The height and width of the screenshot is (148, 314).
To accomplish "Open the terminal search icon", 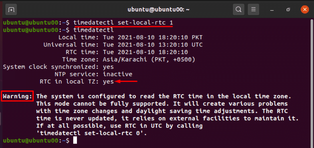I will pyautogui.click(x=238, y=9).
